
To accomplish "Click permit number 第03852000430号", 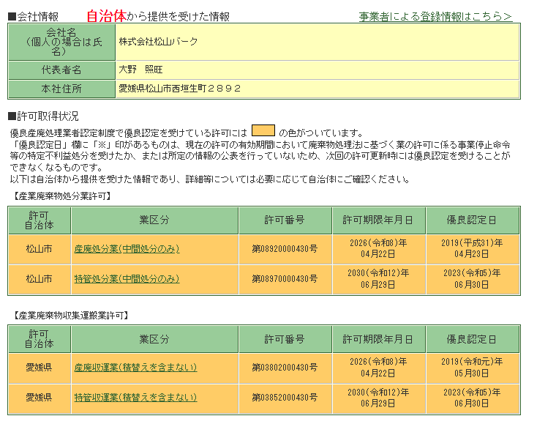I will pyautogui.click(x=285, y=397).
